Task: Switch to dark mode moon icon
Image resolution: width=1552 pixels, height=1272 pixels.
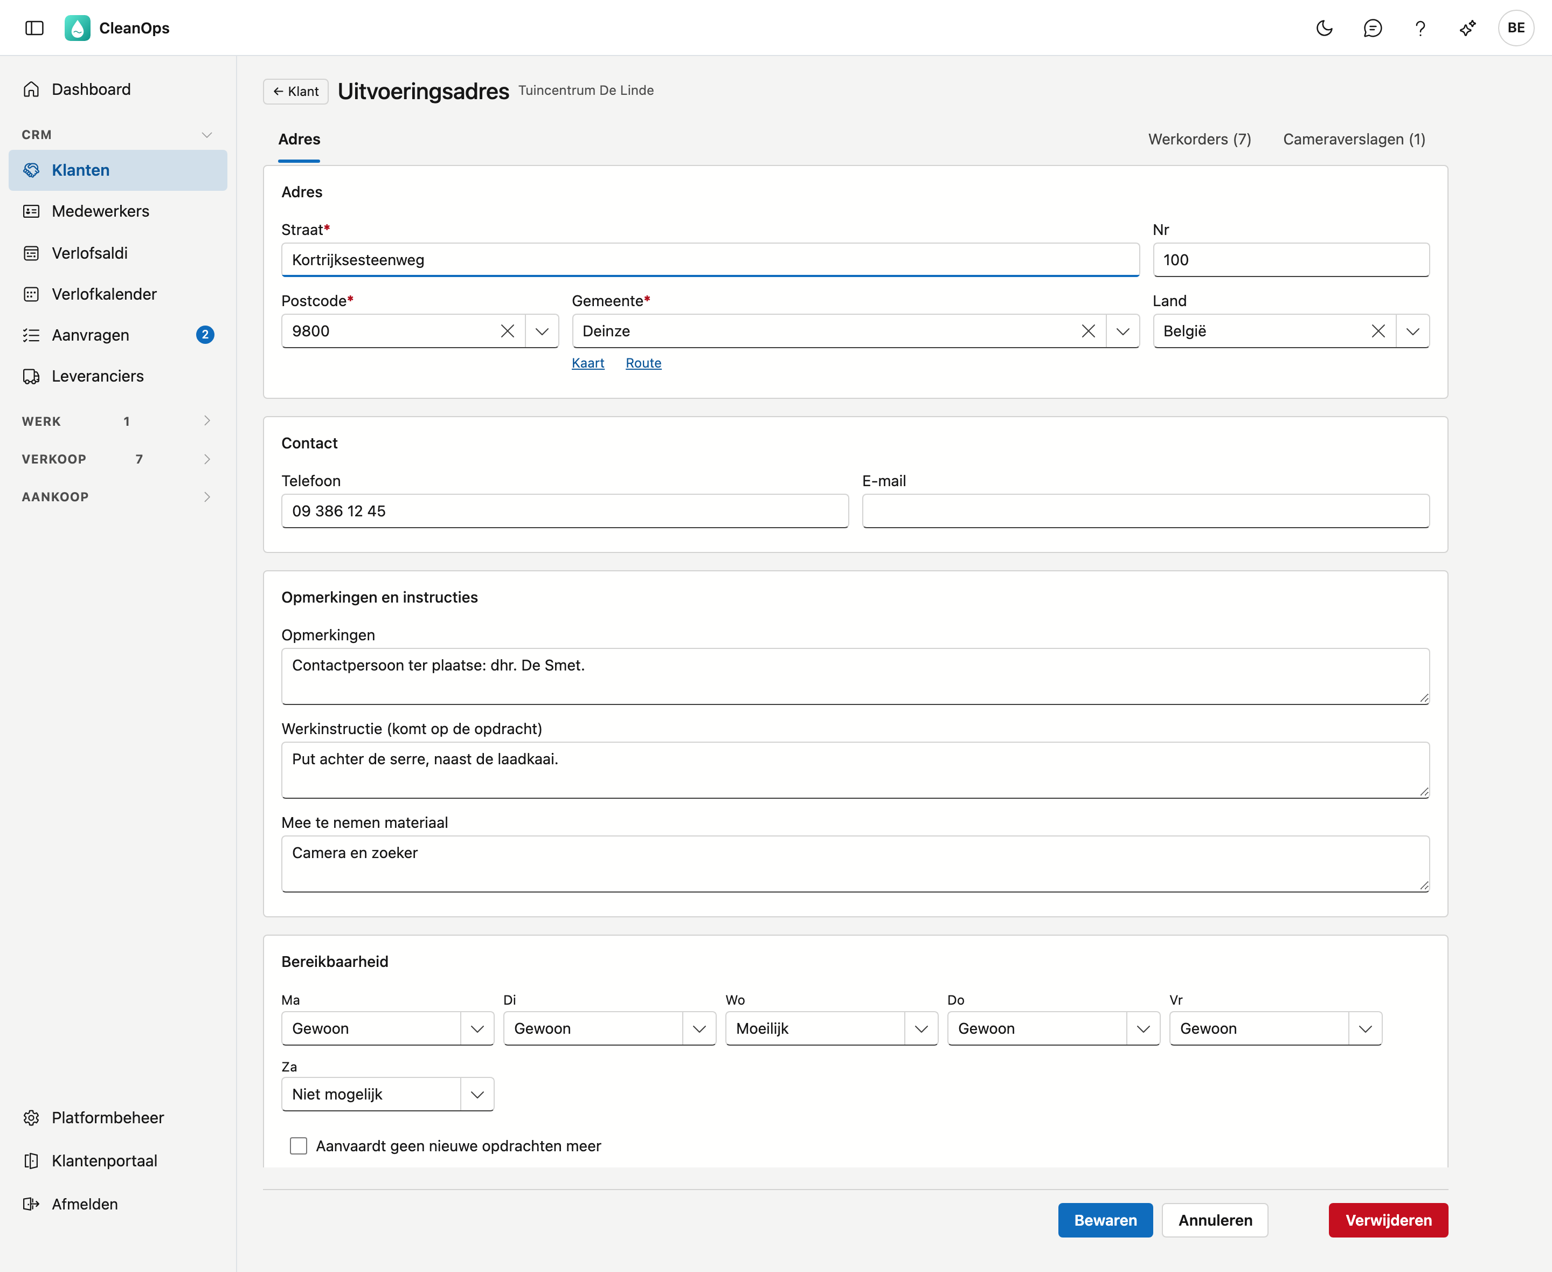Action: pos(1324,28)
